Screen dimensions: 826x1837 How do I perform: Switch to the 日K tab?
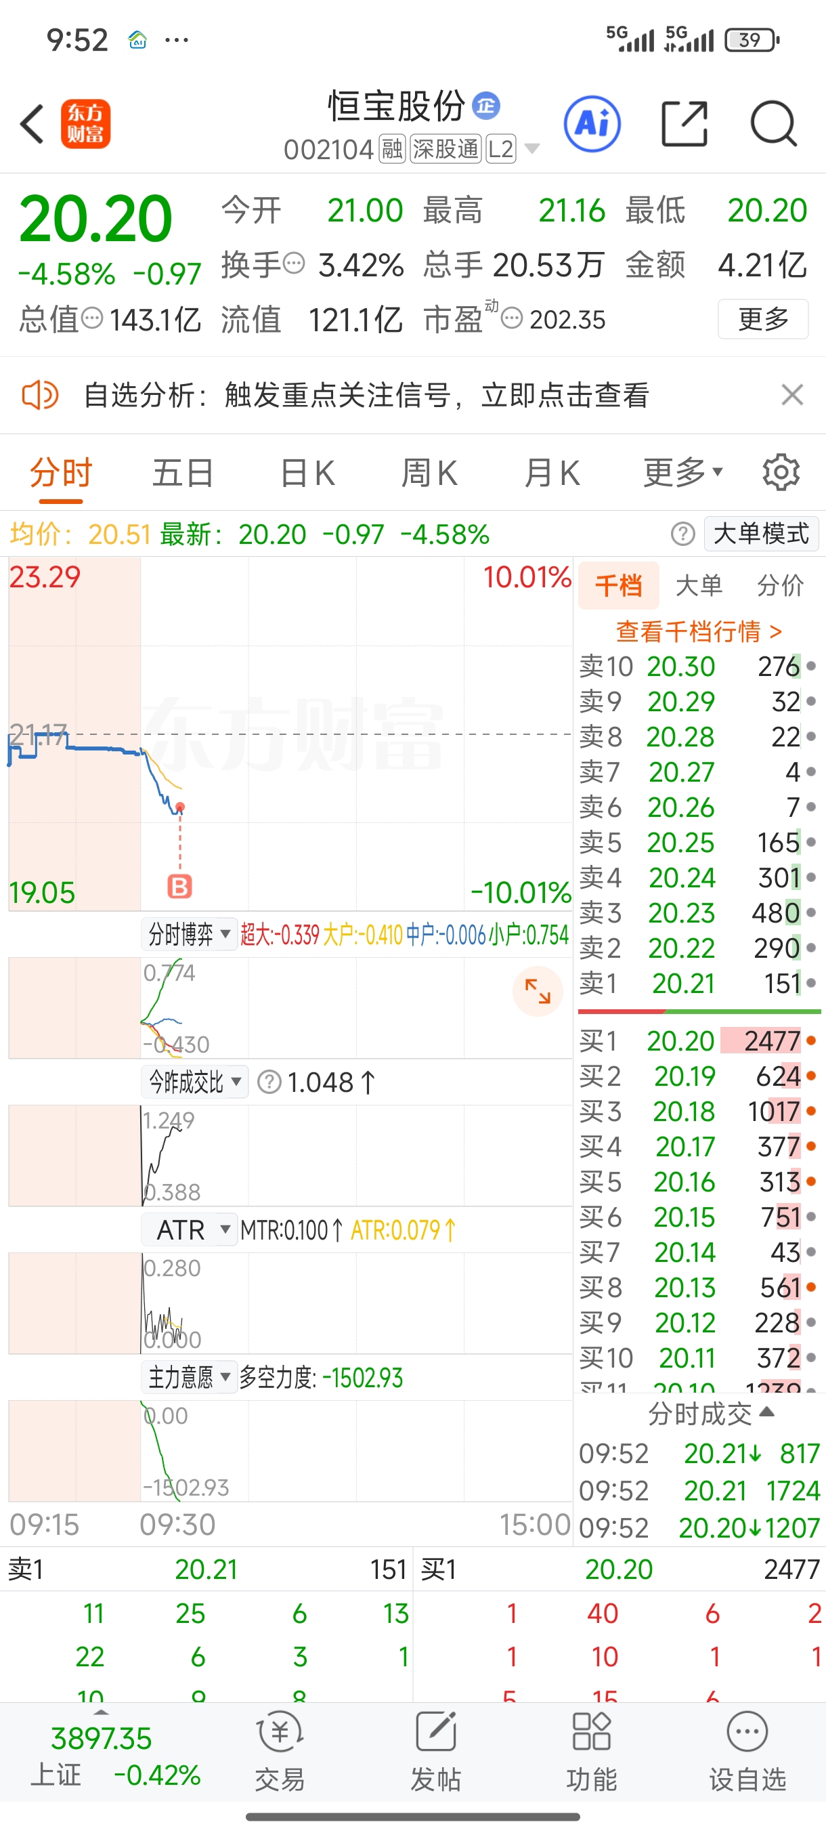(x=307, y=472)
